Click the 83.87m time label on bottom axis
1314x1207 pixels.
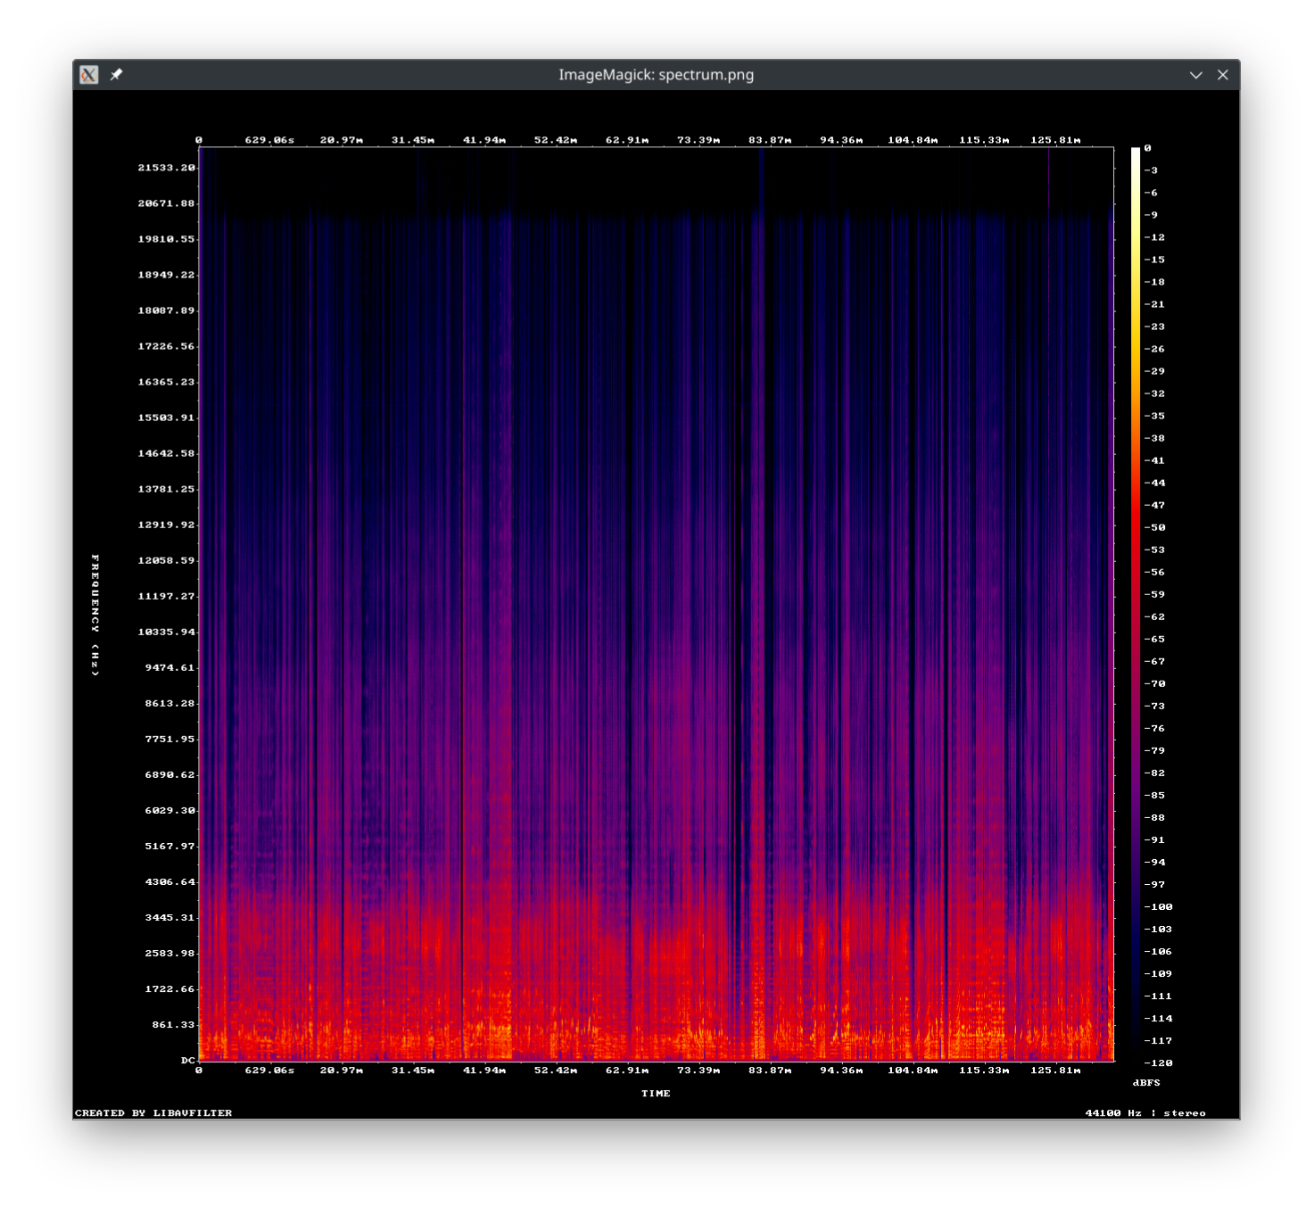(768, 1071)
